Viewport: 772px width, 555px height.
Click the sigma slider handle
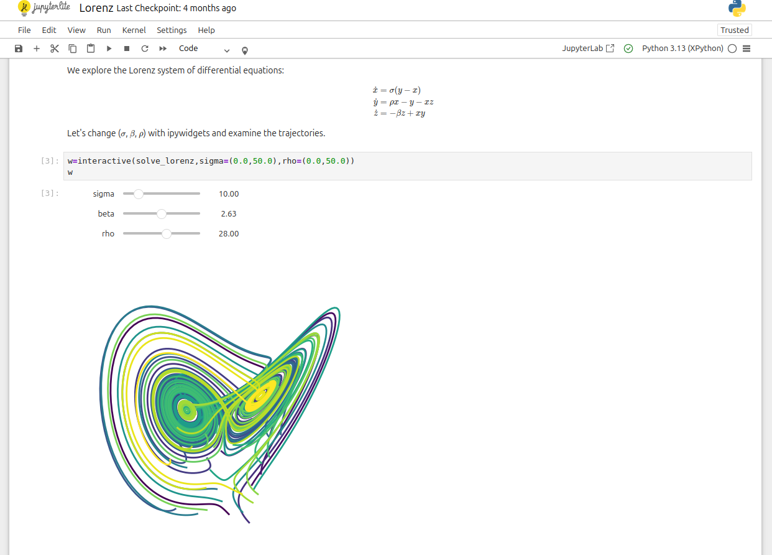coord(139,194)
